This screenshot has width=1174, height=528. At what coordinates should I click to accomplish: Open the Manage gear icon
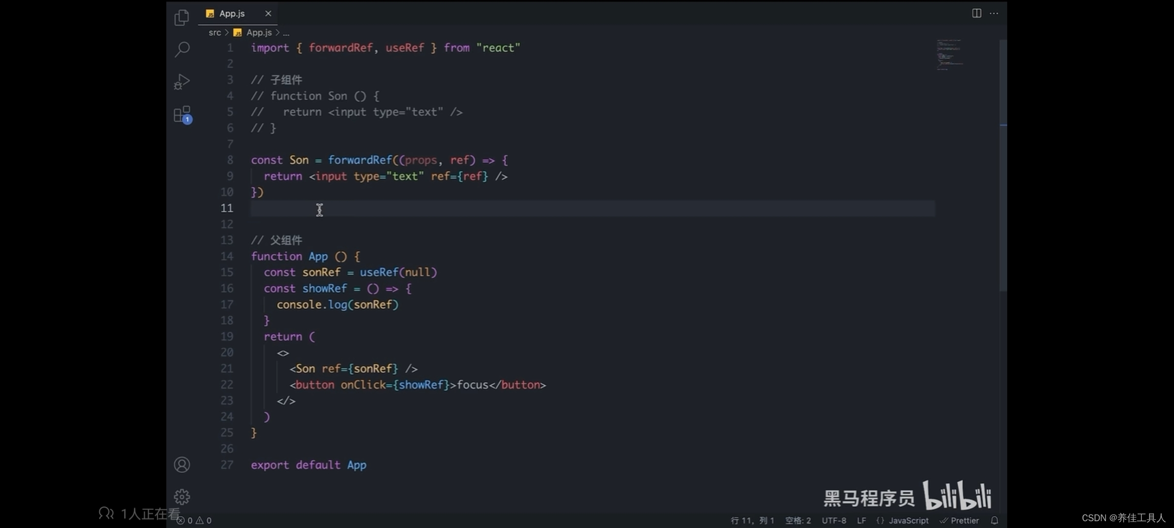182,497
